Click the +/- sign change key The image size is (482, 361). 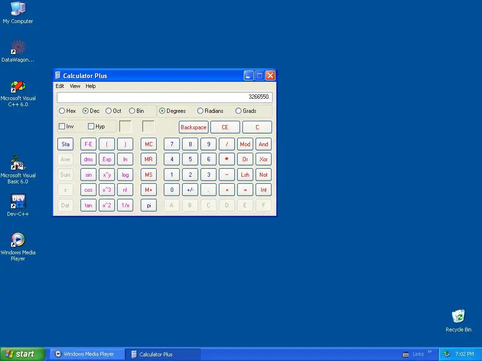pyautogui.click(x=190, y=190)
